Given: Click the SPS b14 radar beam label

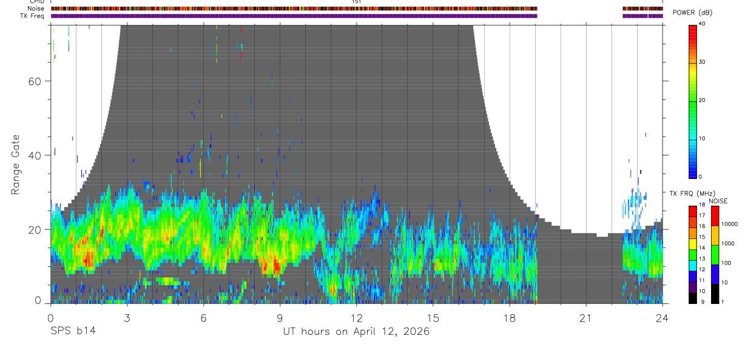Looking at the screenshot, I should tap(73, 331).
